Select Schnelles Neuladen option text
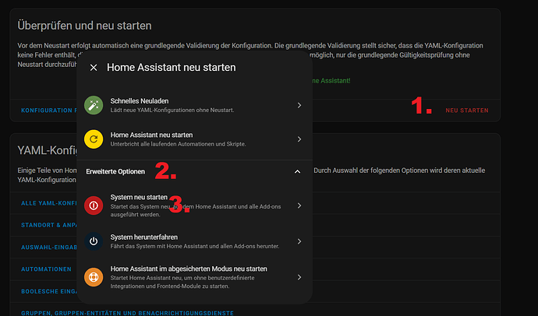The image size is (538, 316). pos(140,101)
